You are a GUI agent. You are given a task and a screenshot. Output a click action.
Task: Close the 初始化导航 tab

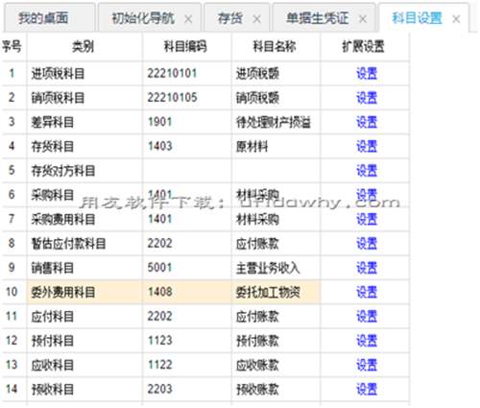(x=188, y=19)
